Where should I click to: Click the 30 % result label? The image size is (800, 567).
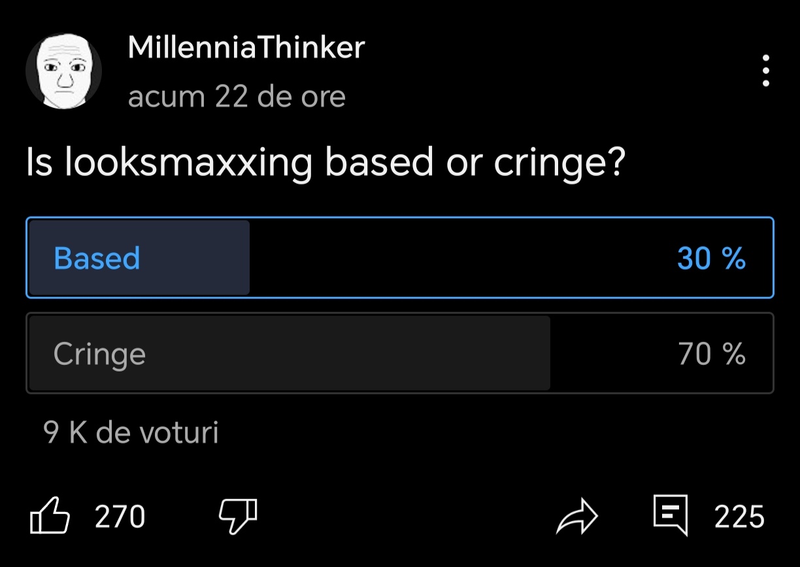[x=711, y=258]
